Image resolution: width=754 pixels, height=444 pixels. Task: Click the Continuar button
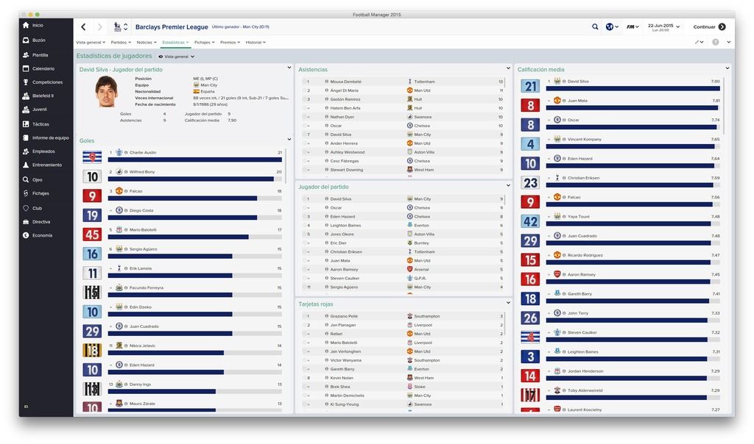click(x=709, y=27)
